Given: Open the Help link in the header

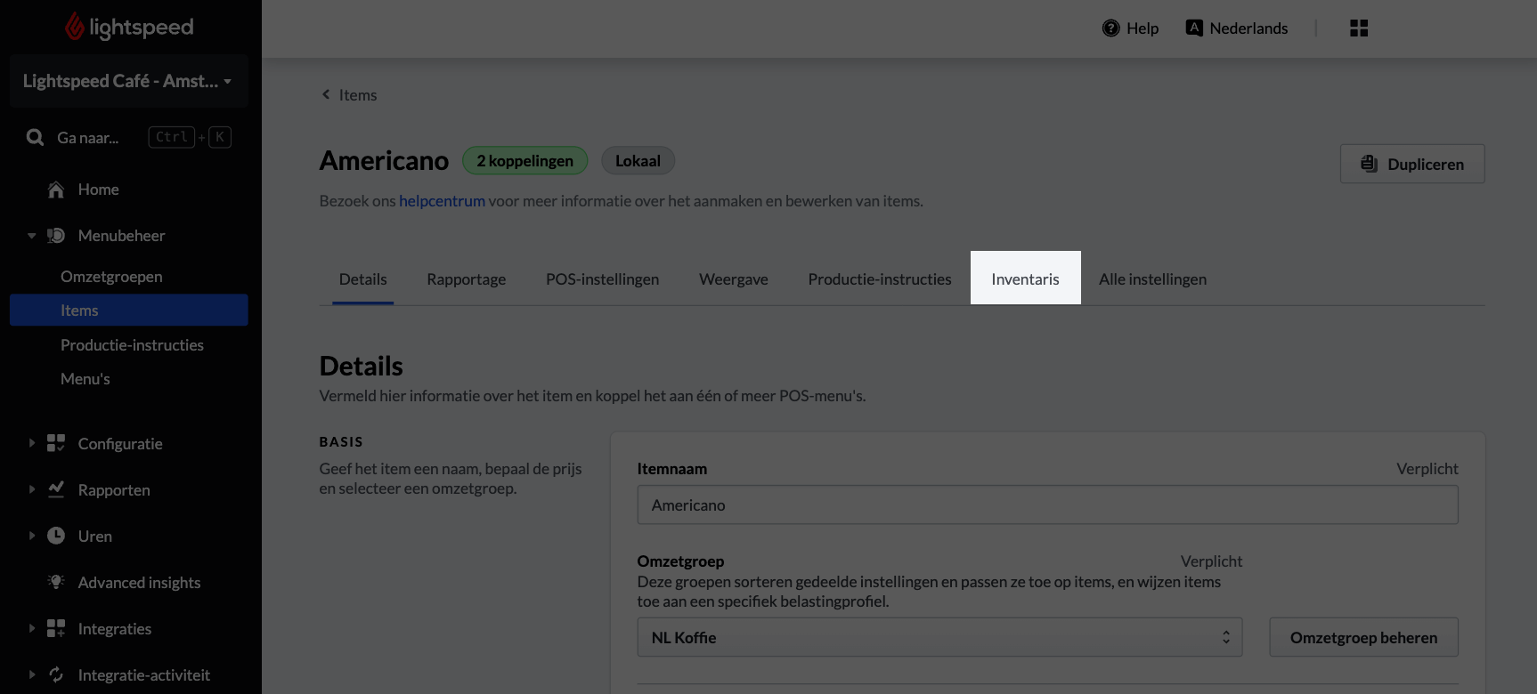Looking at the screenshot, I should click(x=1143, y=28).
